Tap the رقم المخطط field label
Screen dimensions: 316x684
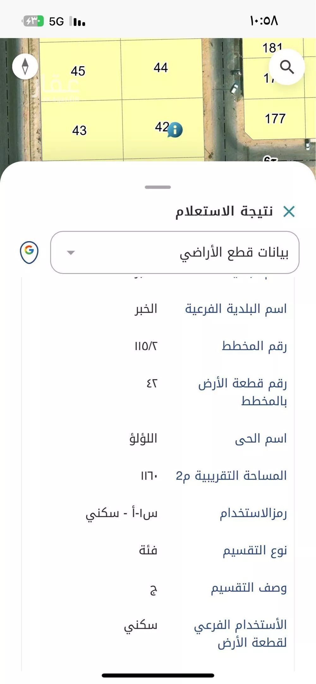[x=254, y=346]
